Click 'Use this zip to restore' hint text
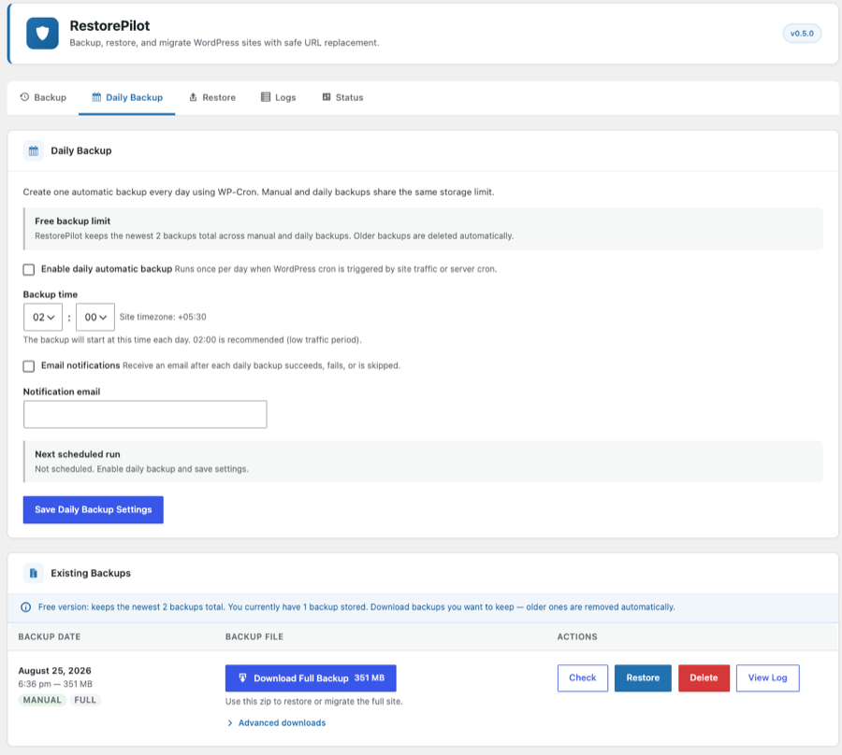The image size is (842, 755). pyautogui.click(x=314, y=702)
